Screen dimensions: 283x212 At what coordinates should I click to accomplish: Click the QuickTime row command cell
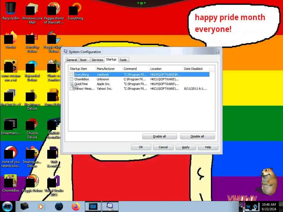tap(135, 84)
